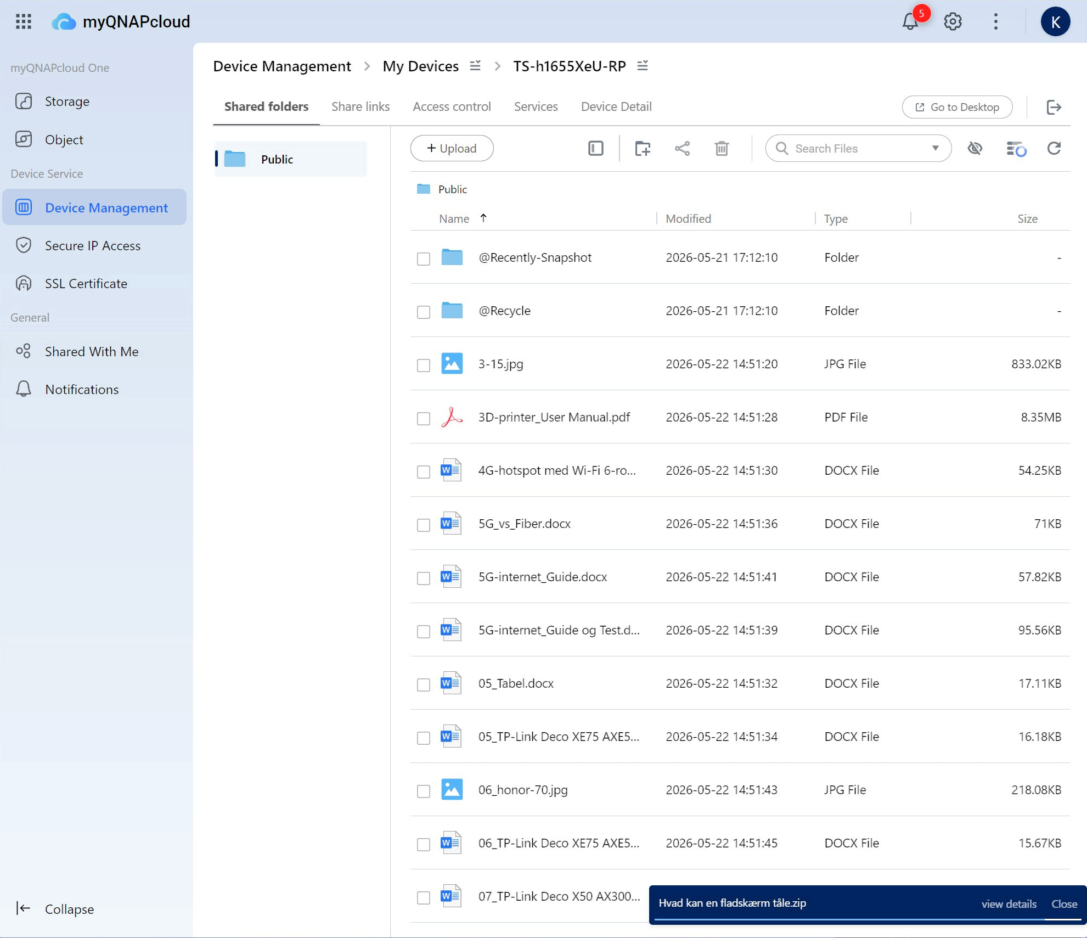Click the share icon in toolbar
Viewport: 1087px width, 938px height.
682,148
